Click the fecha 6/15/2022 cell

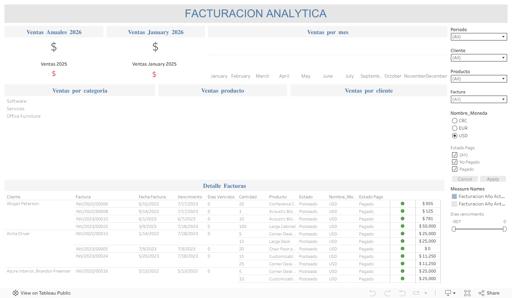coord(149,204)
